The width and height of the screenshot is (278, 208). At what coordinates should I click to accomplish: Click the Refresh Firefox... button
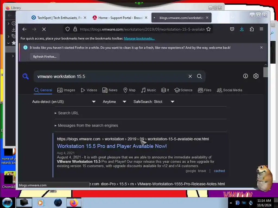[x=45, y=57]
